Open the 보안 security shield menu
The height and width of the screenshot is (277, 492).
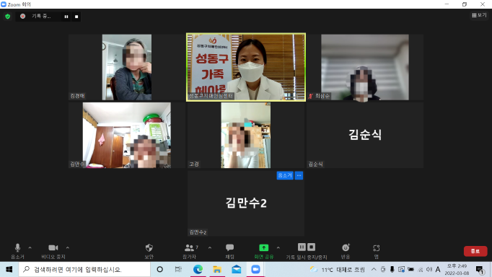coord(149,250)
